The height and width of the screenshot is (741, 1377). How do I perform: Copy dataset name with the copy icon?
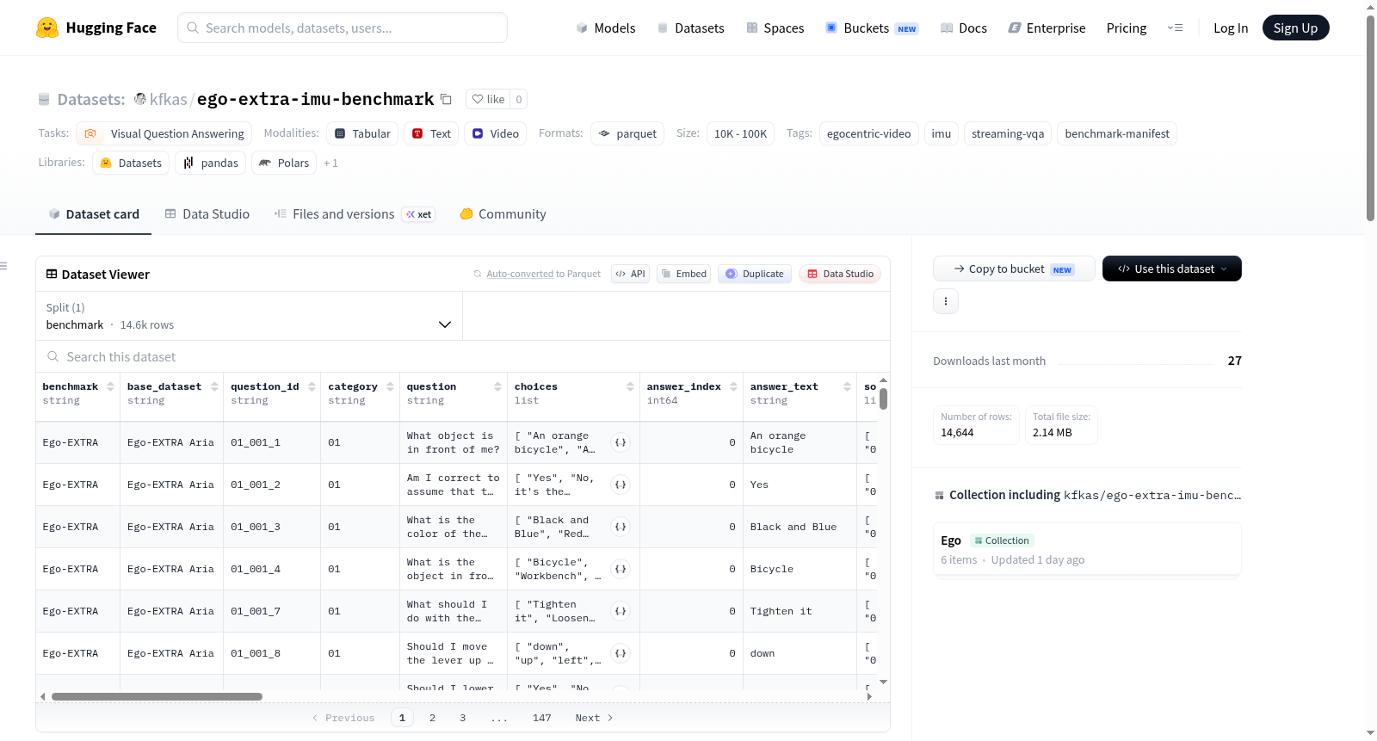(x=446, y=99)
